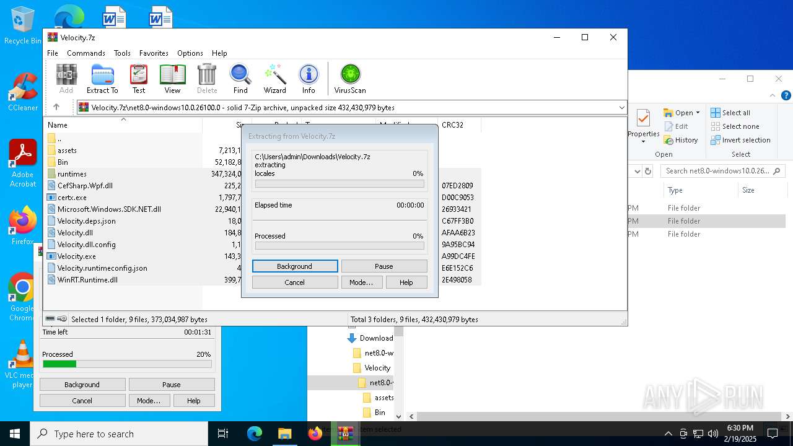
Task: Open the Commands menu
Action: pyautogui.click(x=86, y=53)
